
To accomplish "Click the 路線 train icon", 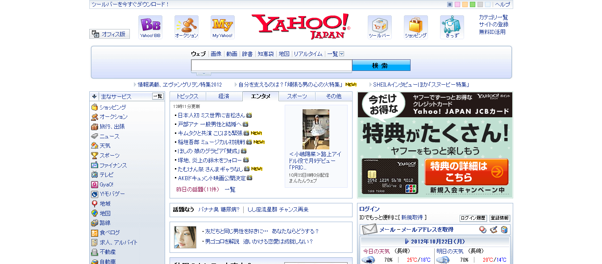I will pyautogui.click(x=95, y=223).
